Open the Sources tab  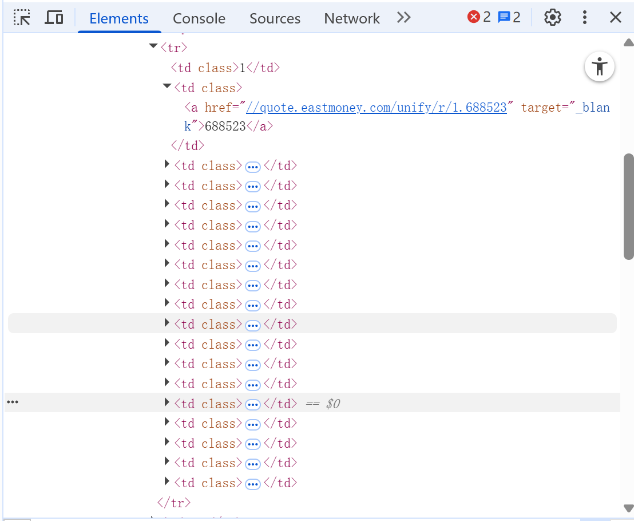point(275,18)
